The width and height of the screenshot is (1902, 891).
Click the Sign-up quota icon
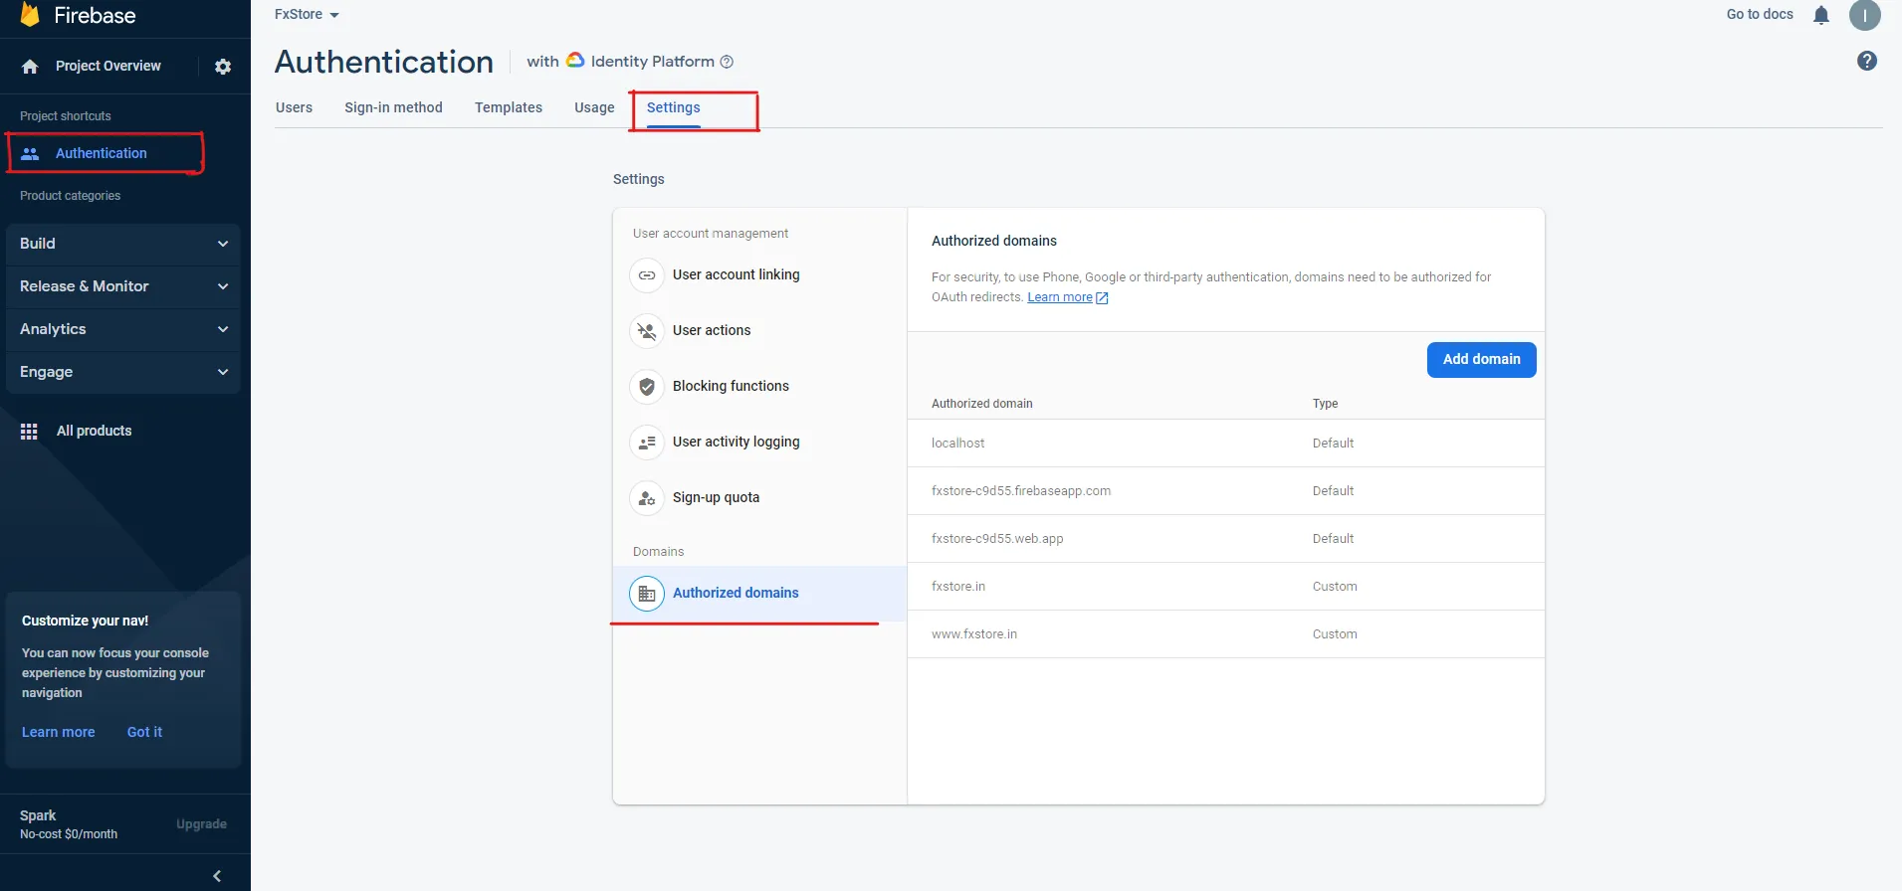647,498
